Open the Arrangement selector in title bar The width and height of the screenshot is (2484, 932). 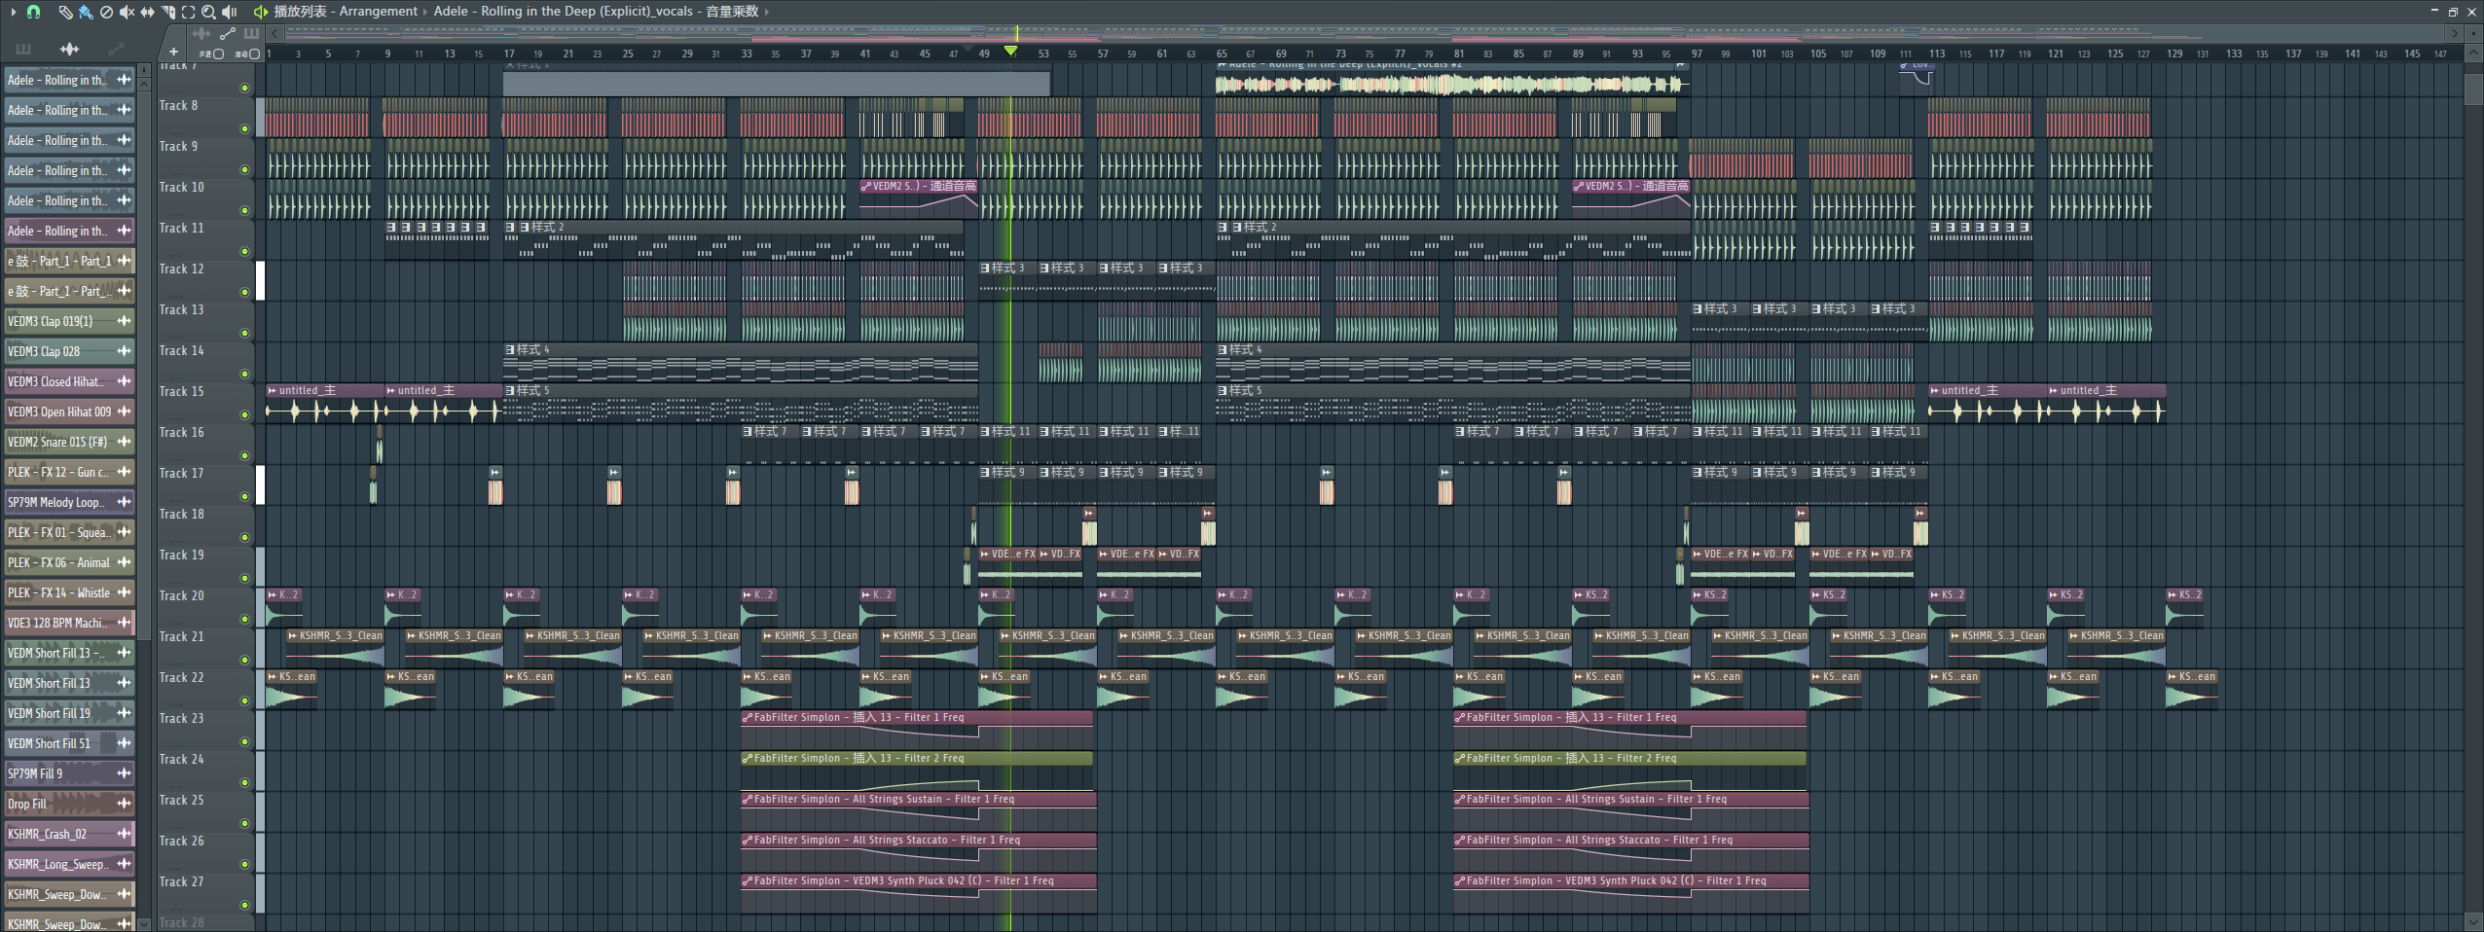pos(378,12)
